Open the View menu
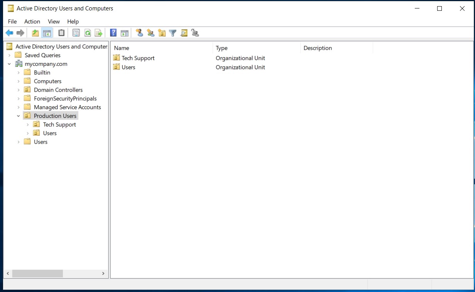Screen dimensions: 475x292 pyautogui.click(x=54, y=22)
